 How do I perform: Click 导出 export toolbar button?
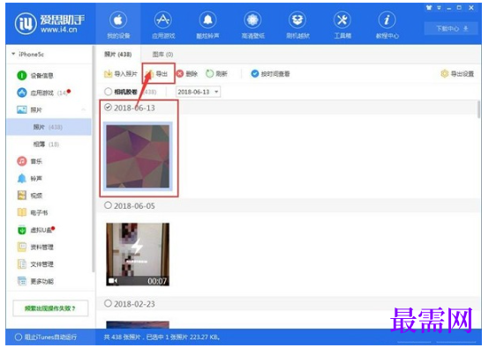(x=157, y=74)
